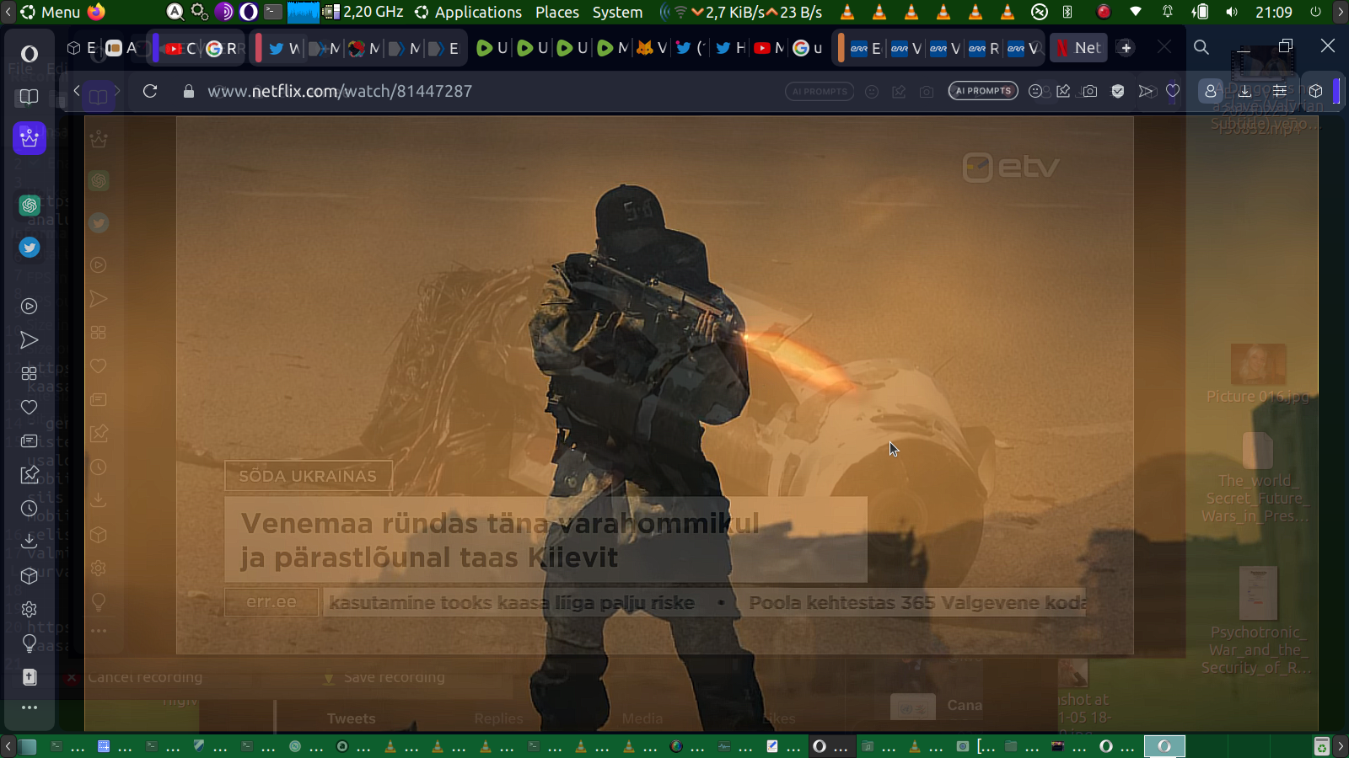Toggle the address bar heart bookmark for this page
Viewport: 1349px width, 758px height.
(x=1173, y=91)
